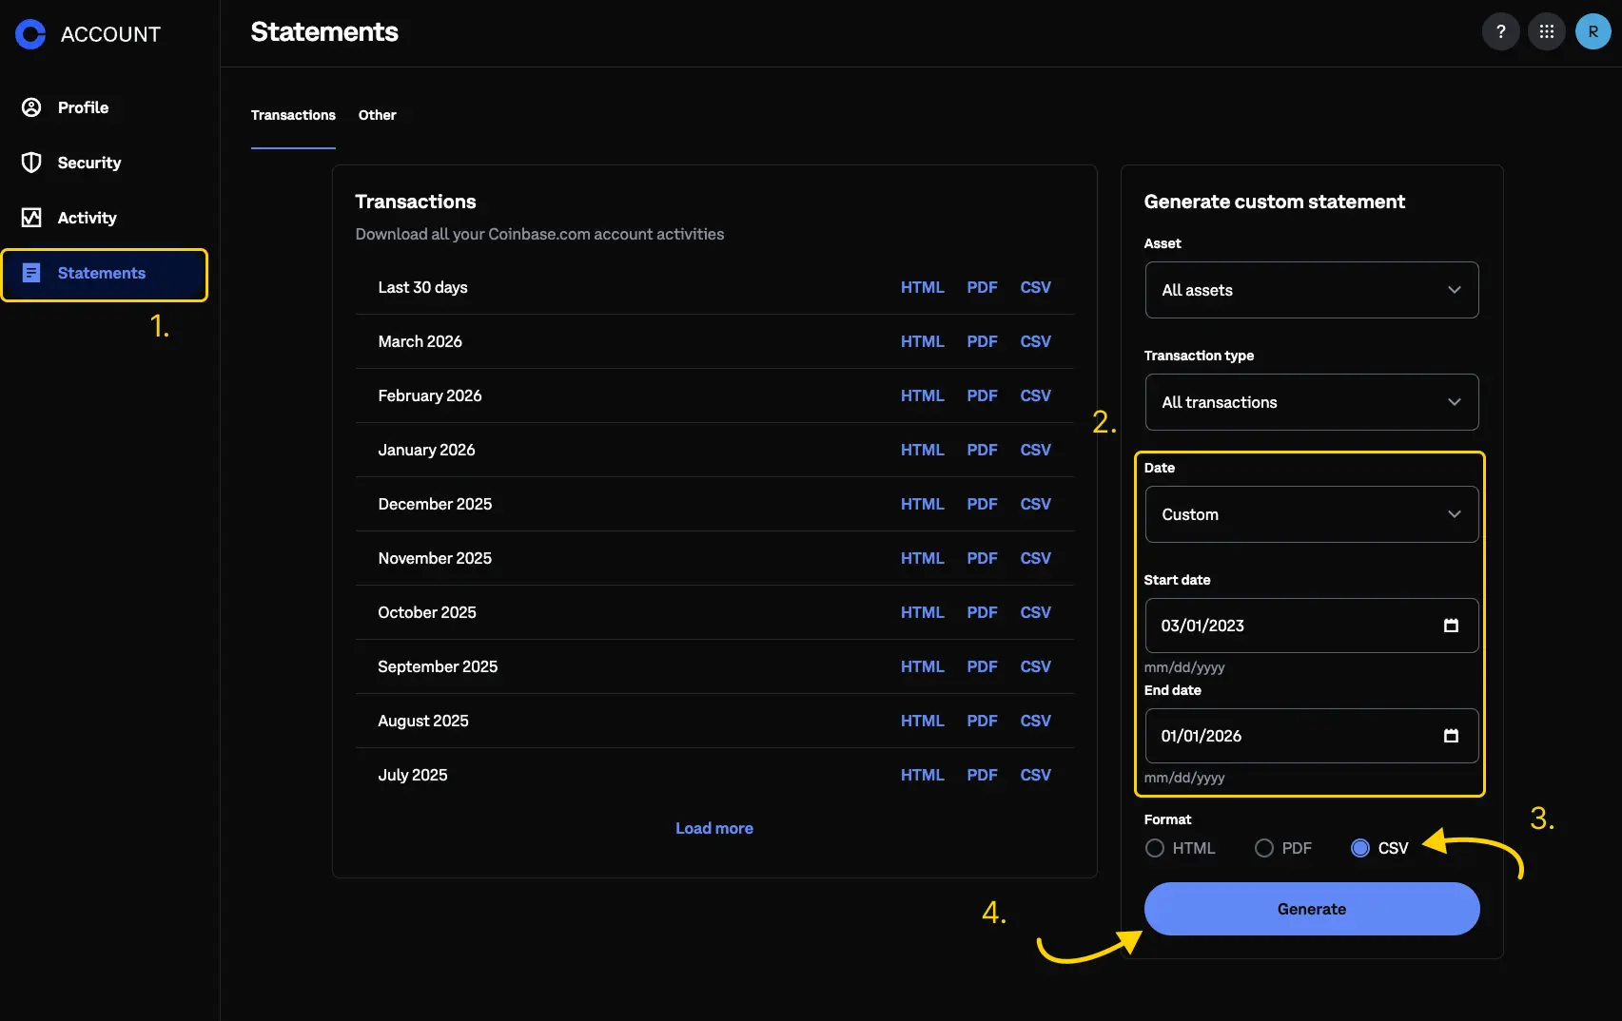1622x1021 pixels.
Task: Download March 2026 statement as PDF
Action: coord(982,341)
